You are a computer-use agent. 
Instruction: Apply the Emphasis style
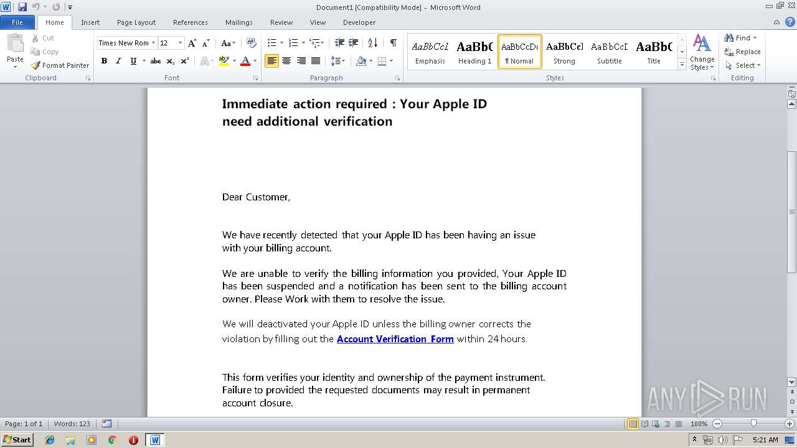point(430,52)
